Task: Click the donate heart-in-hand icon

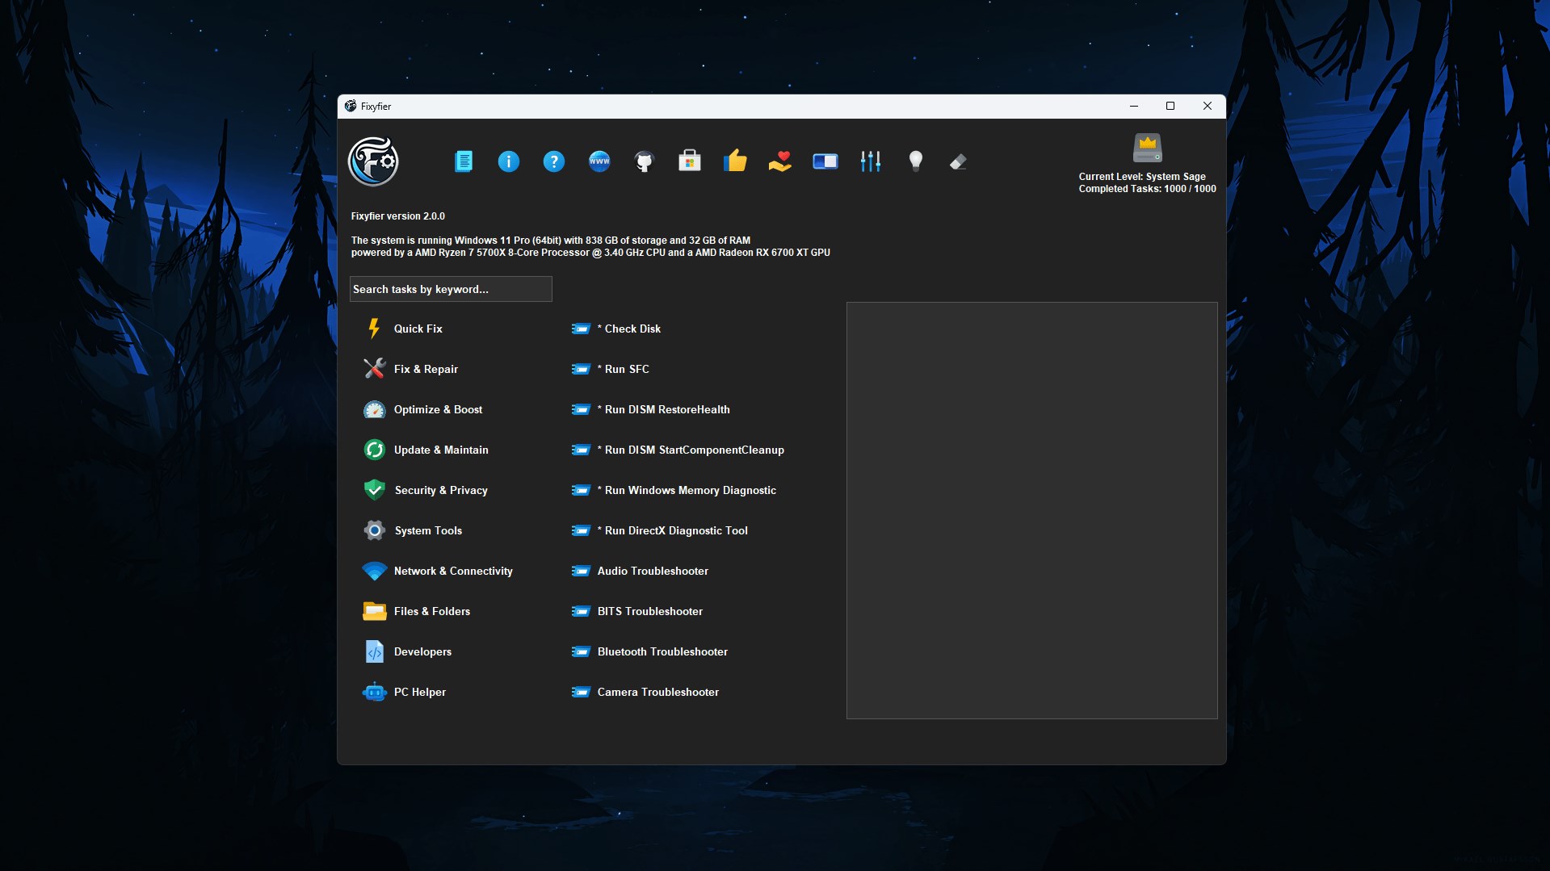Action: 780,161
